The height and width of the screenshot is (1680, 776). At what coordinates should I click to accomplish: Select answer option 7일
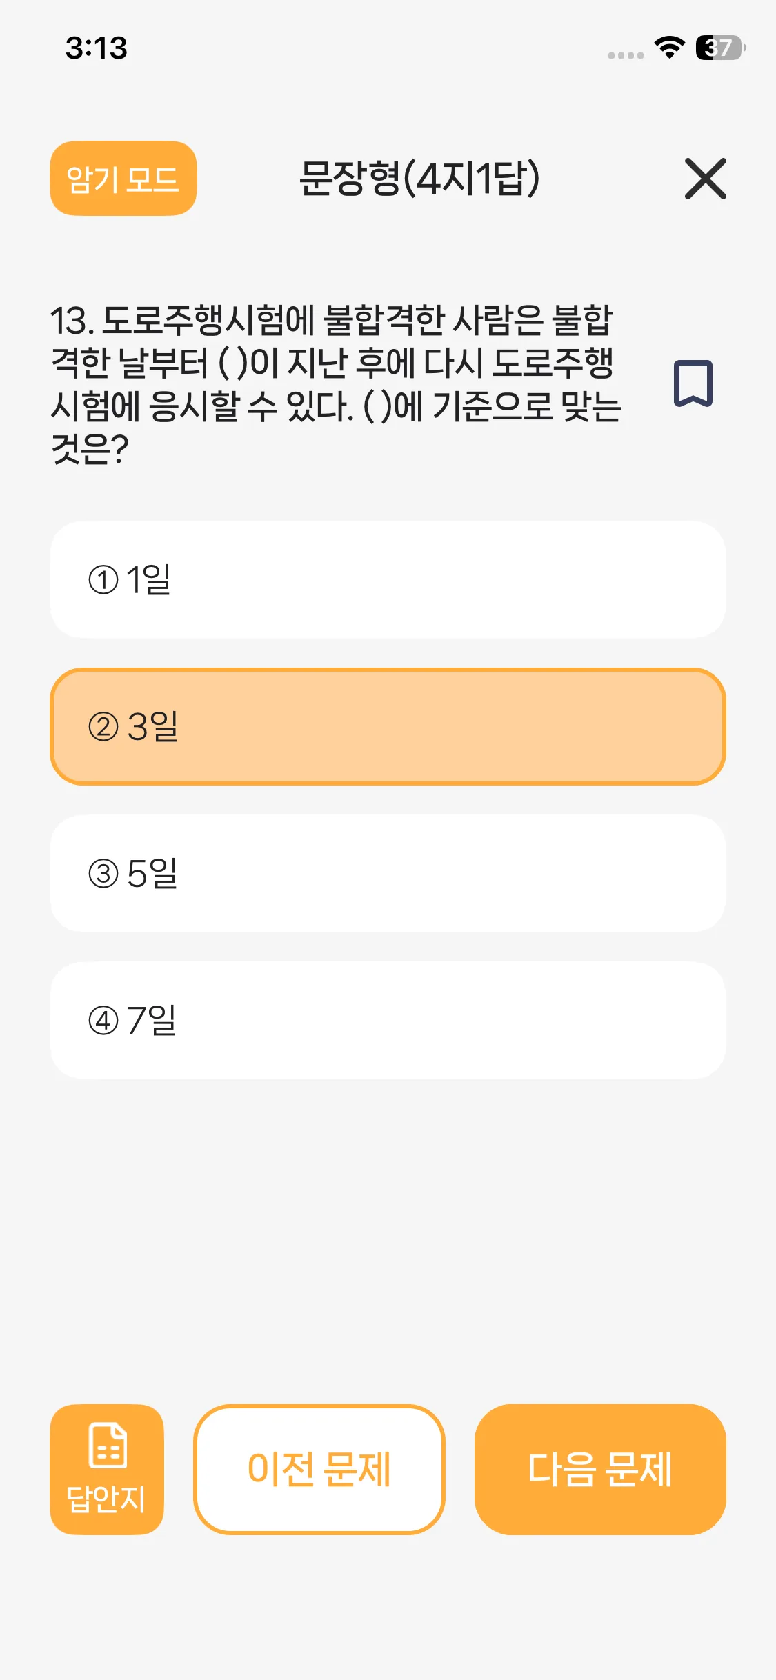tap(388, 1021)
